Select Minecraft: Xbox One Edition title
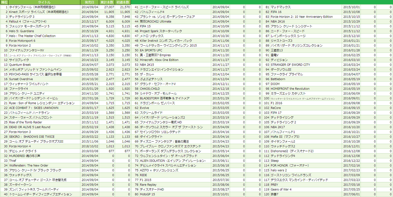 (159, 60)
